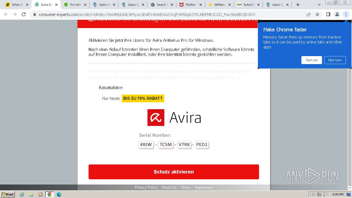Open File Explorer folder taskbar icon
Screen dimensions: 352x198
point(31,194)
